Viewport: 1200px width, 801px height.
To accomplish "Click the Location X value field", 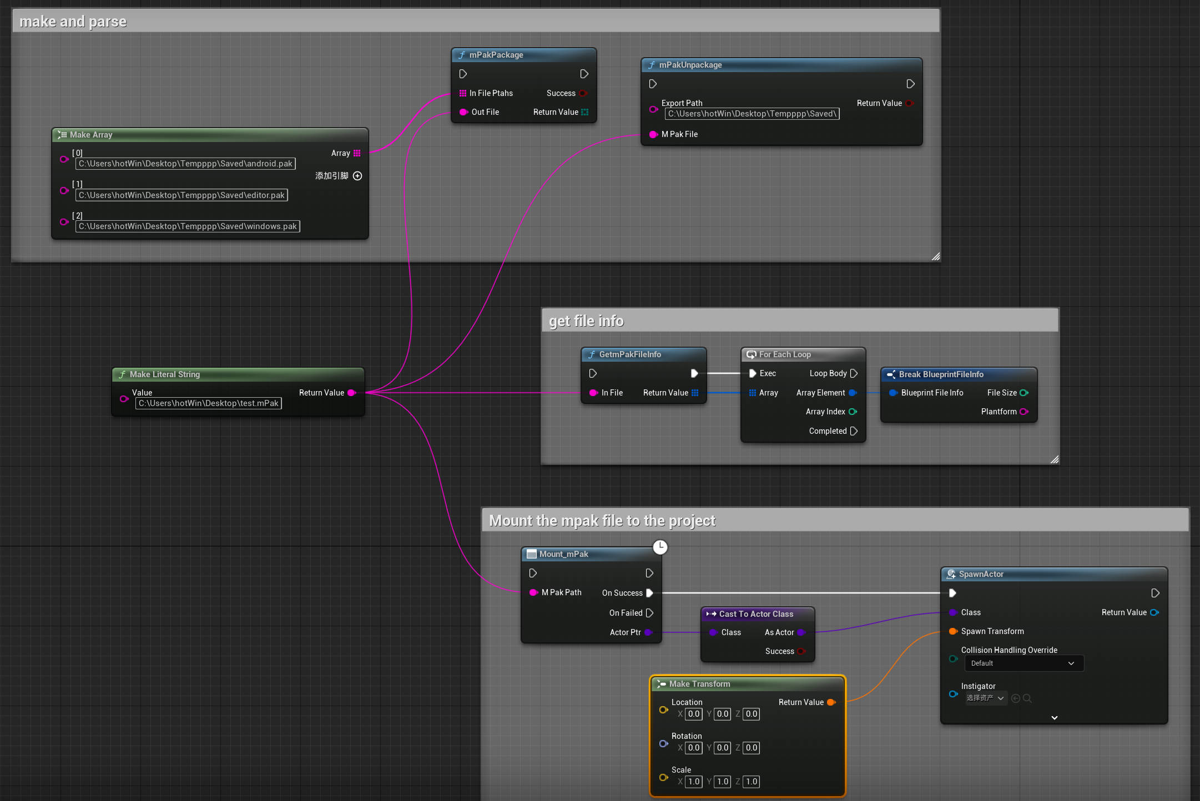I will click(x=693, y=714).
